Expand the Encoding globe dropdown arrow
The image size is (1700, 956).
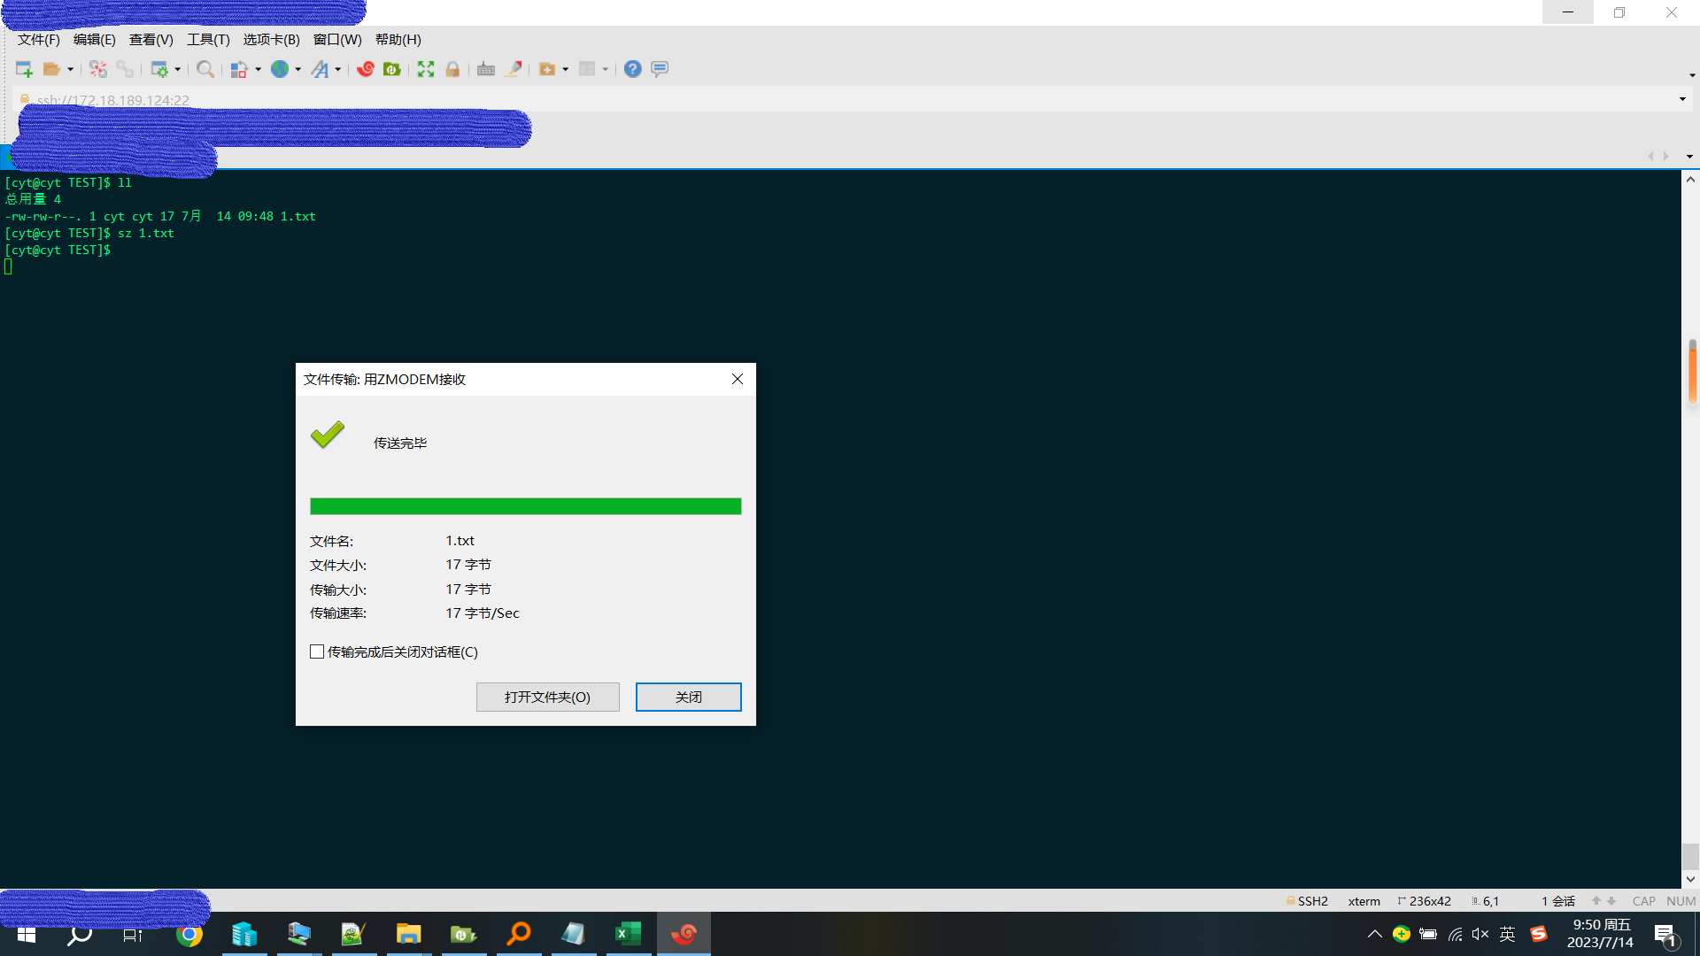point(298,69)
